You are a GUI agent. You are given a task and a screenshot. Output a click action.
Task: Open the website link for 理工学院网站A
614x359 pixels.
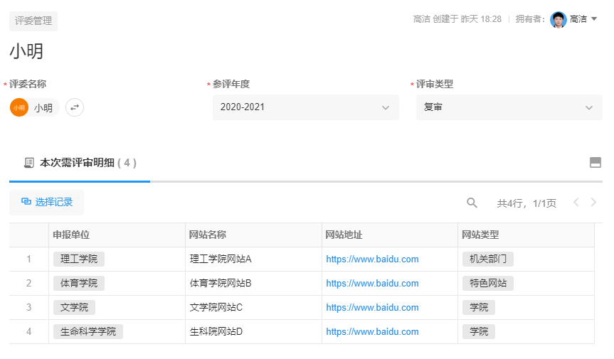click(x=372, y=259)
